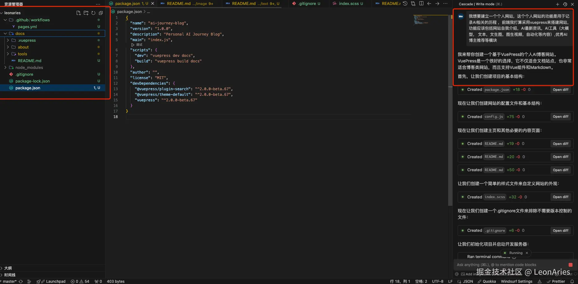Viewport: 578px width, 284px height.
Task: Open diff for created .gitignore
Action: 561,231
